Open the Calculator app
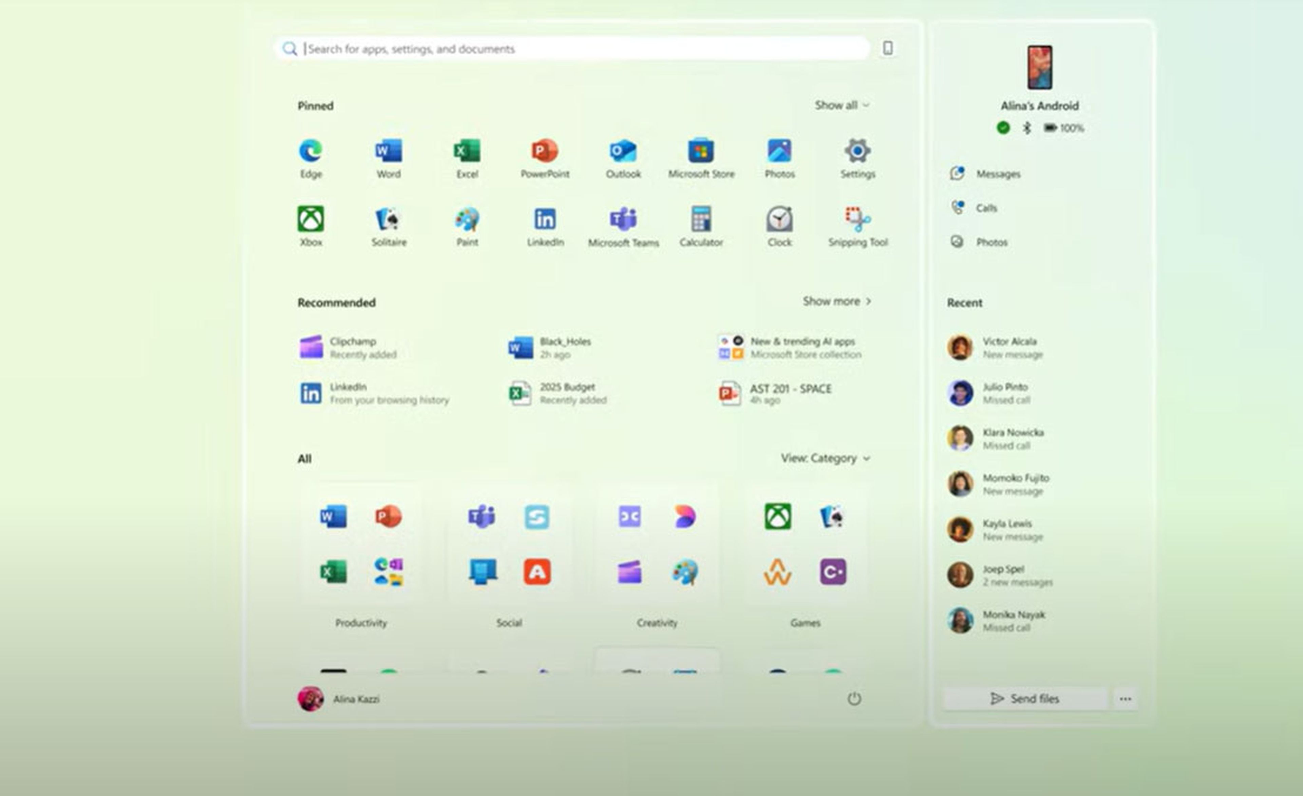 (x=701, y=226)
